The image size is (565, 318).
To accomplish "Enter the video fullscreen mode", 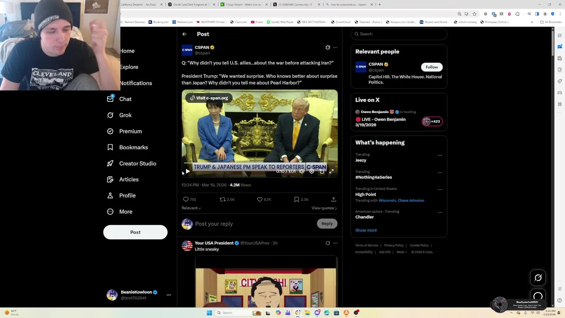I will (x=331, y=171).
